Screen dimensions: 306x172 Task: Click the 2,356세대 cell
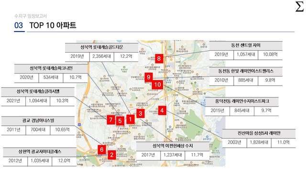point(102,56)
